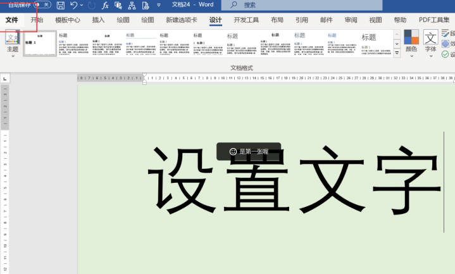Switch to the 开发工具 tab

pyautogui.click(x=246, y=20)
